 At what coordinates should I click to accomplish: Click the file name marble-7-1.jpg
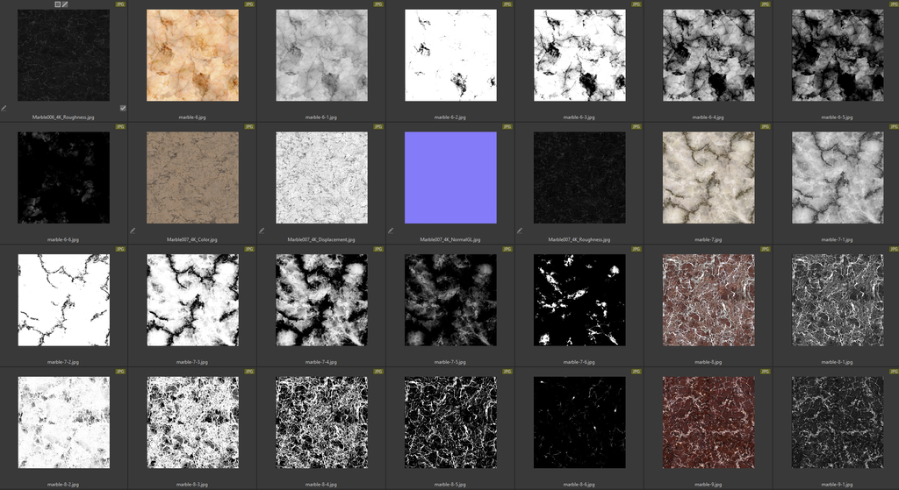point(838,239)
